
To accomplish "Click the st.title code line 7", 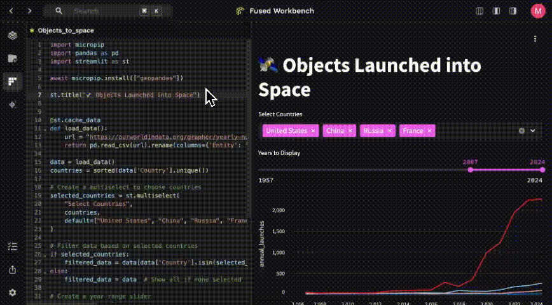I will coord(125,95).
